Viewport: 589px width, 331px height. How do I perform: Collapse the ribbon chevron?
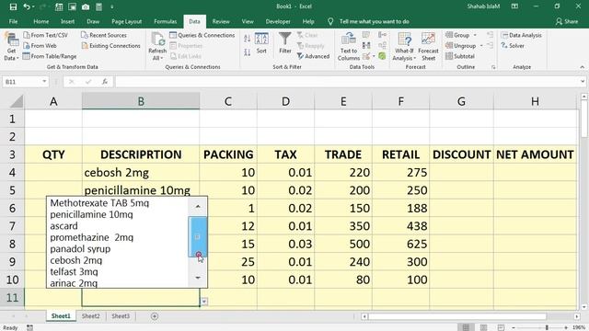(582, 67)
